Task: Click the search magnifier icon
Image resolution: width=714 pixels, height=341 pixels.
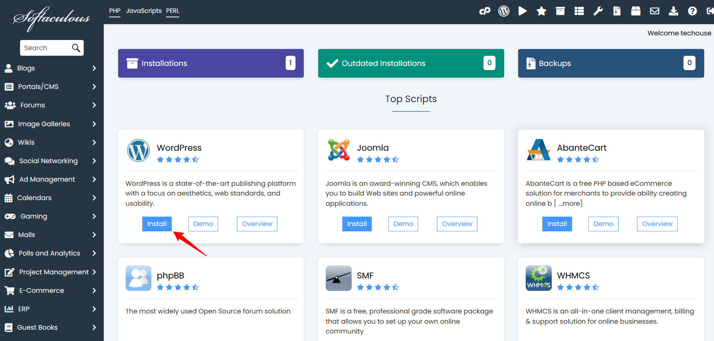Action: [76, 48]
